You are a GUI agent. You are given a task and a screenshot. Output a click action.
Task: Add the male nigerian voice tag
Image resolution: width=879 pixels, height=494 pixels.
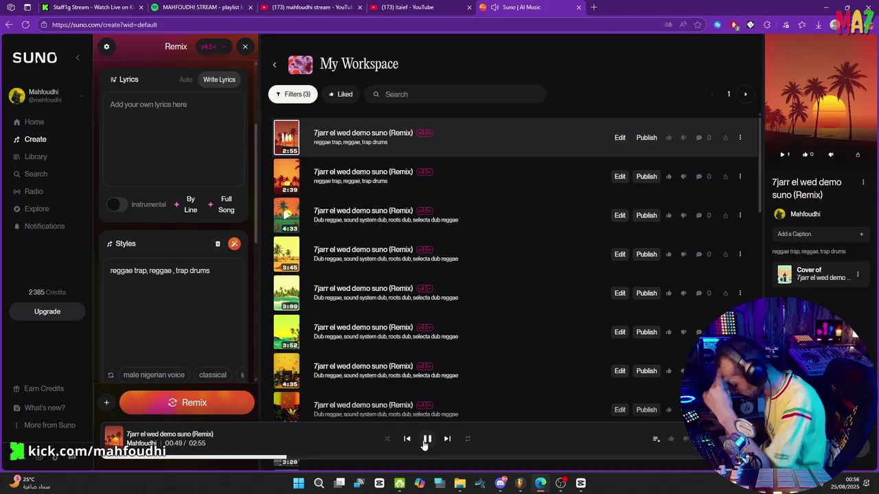tap(154, 375)
